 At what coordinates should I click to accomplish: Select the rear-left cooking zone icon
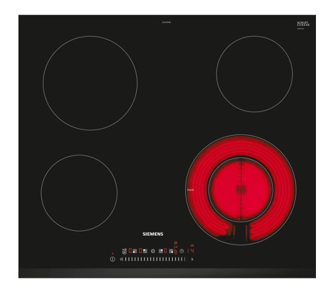coord(145,251)
